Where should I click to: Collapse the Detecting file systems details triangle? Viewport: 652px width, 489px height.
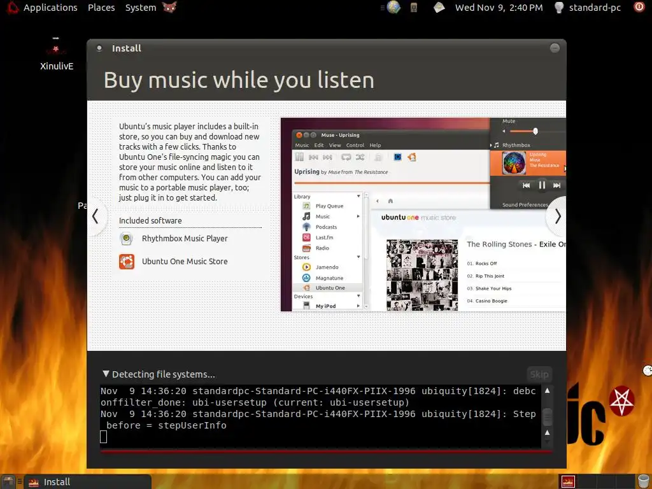click(x=106, y=374)
